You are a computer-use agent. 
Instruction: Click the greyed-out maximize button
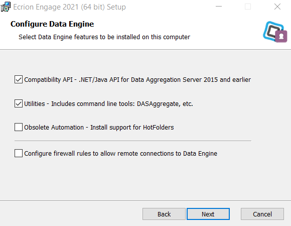pyautogui.click(x=248, y=7)
